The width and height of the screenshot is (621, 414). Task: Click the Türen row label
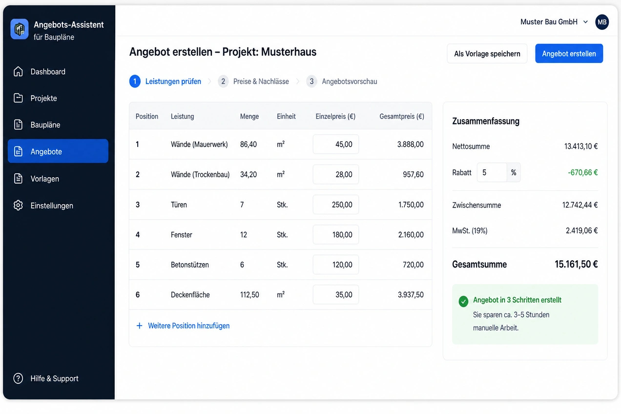click(x=179, y=205)
